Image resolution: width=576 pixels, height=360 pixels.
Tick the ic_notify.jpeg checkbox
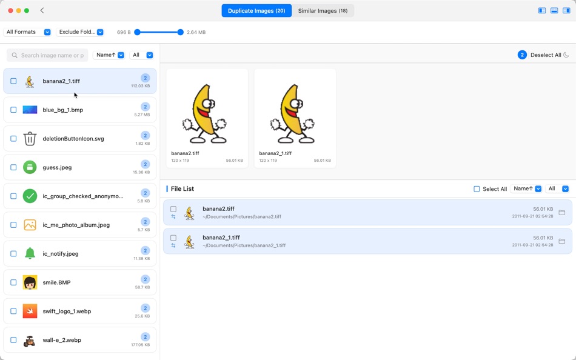(x=13, y=253)
